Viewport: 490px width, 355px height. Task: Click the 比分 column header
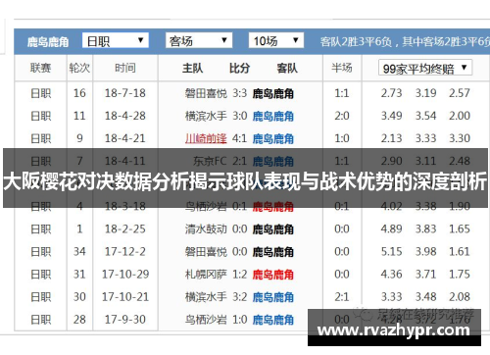239,68
